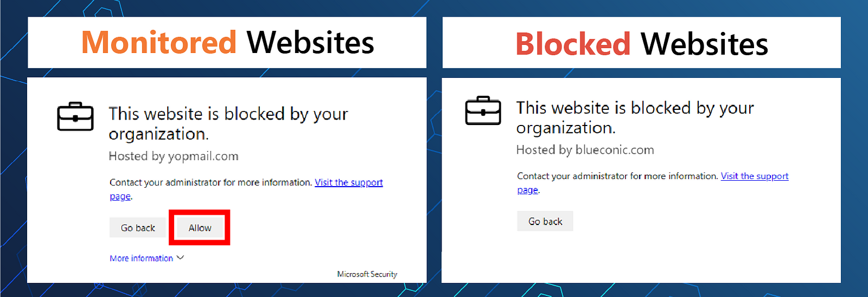Click the word Websites after Monitored
The height and width of the screenshot is (297, 868).
tap(310, 42)
